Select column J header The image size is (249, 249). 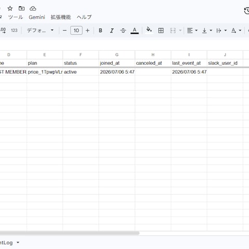pos(225,55)
